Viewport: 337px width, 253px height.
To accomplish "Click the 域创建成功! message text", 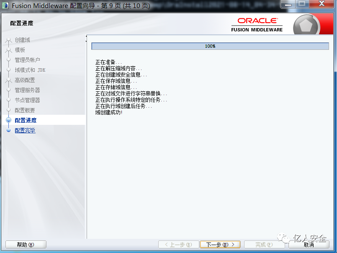I will coord(109,112).
